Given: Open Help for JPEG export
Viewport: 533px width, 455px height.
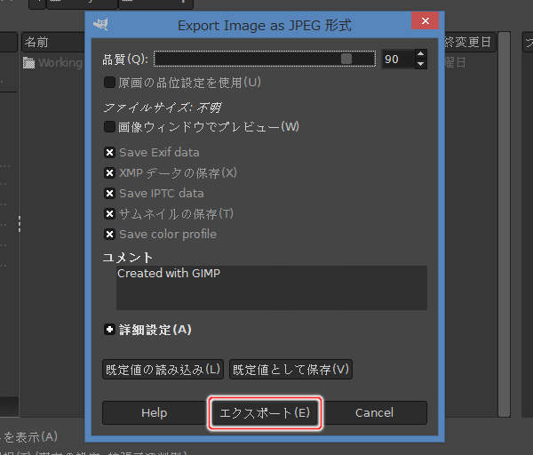Looking at the screenshot, I should coord(155,413).
